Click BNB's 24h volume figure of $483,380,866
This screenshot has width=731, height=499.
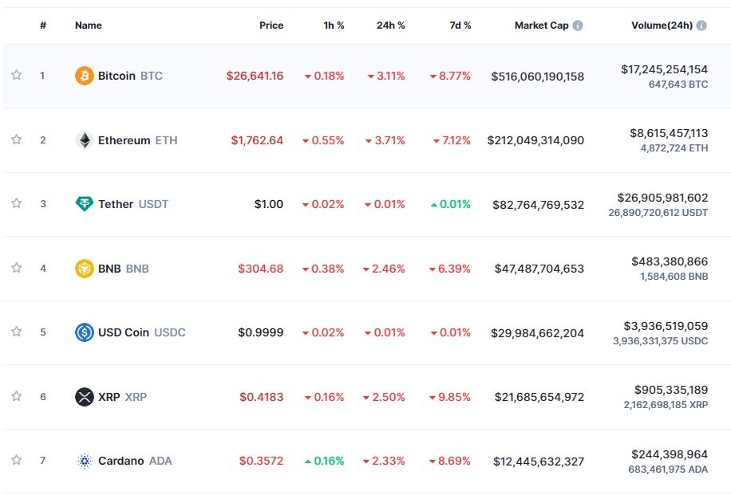pyautogui.click(x=669, y=261)
